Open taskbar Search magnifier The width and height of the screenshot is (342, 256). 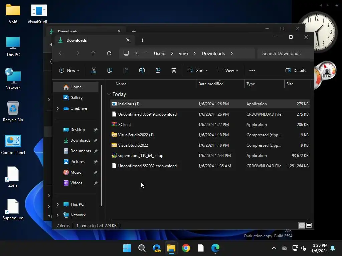click(142, 248)
